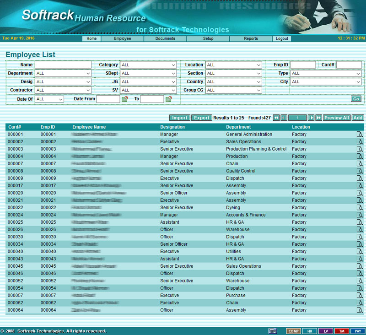Open the Employee menu
The height and width of the screenshot is (335, 366).
tap(123, 39)
